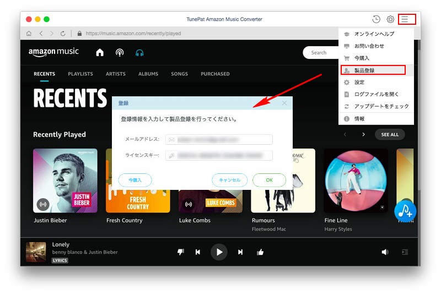441x295 pixels.
Task: Select アップデートをチェック menu item
Action: [376, 106]
